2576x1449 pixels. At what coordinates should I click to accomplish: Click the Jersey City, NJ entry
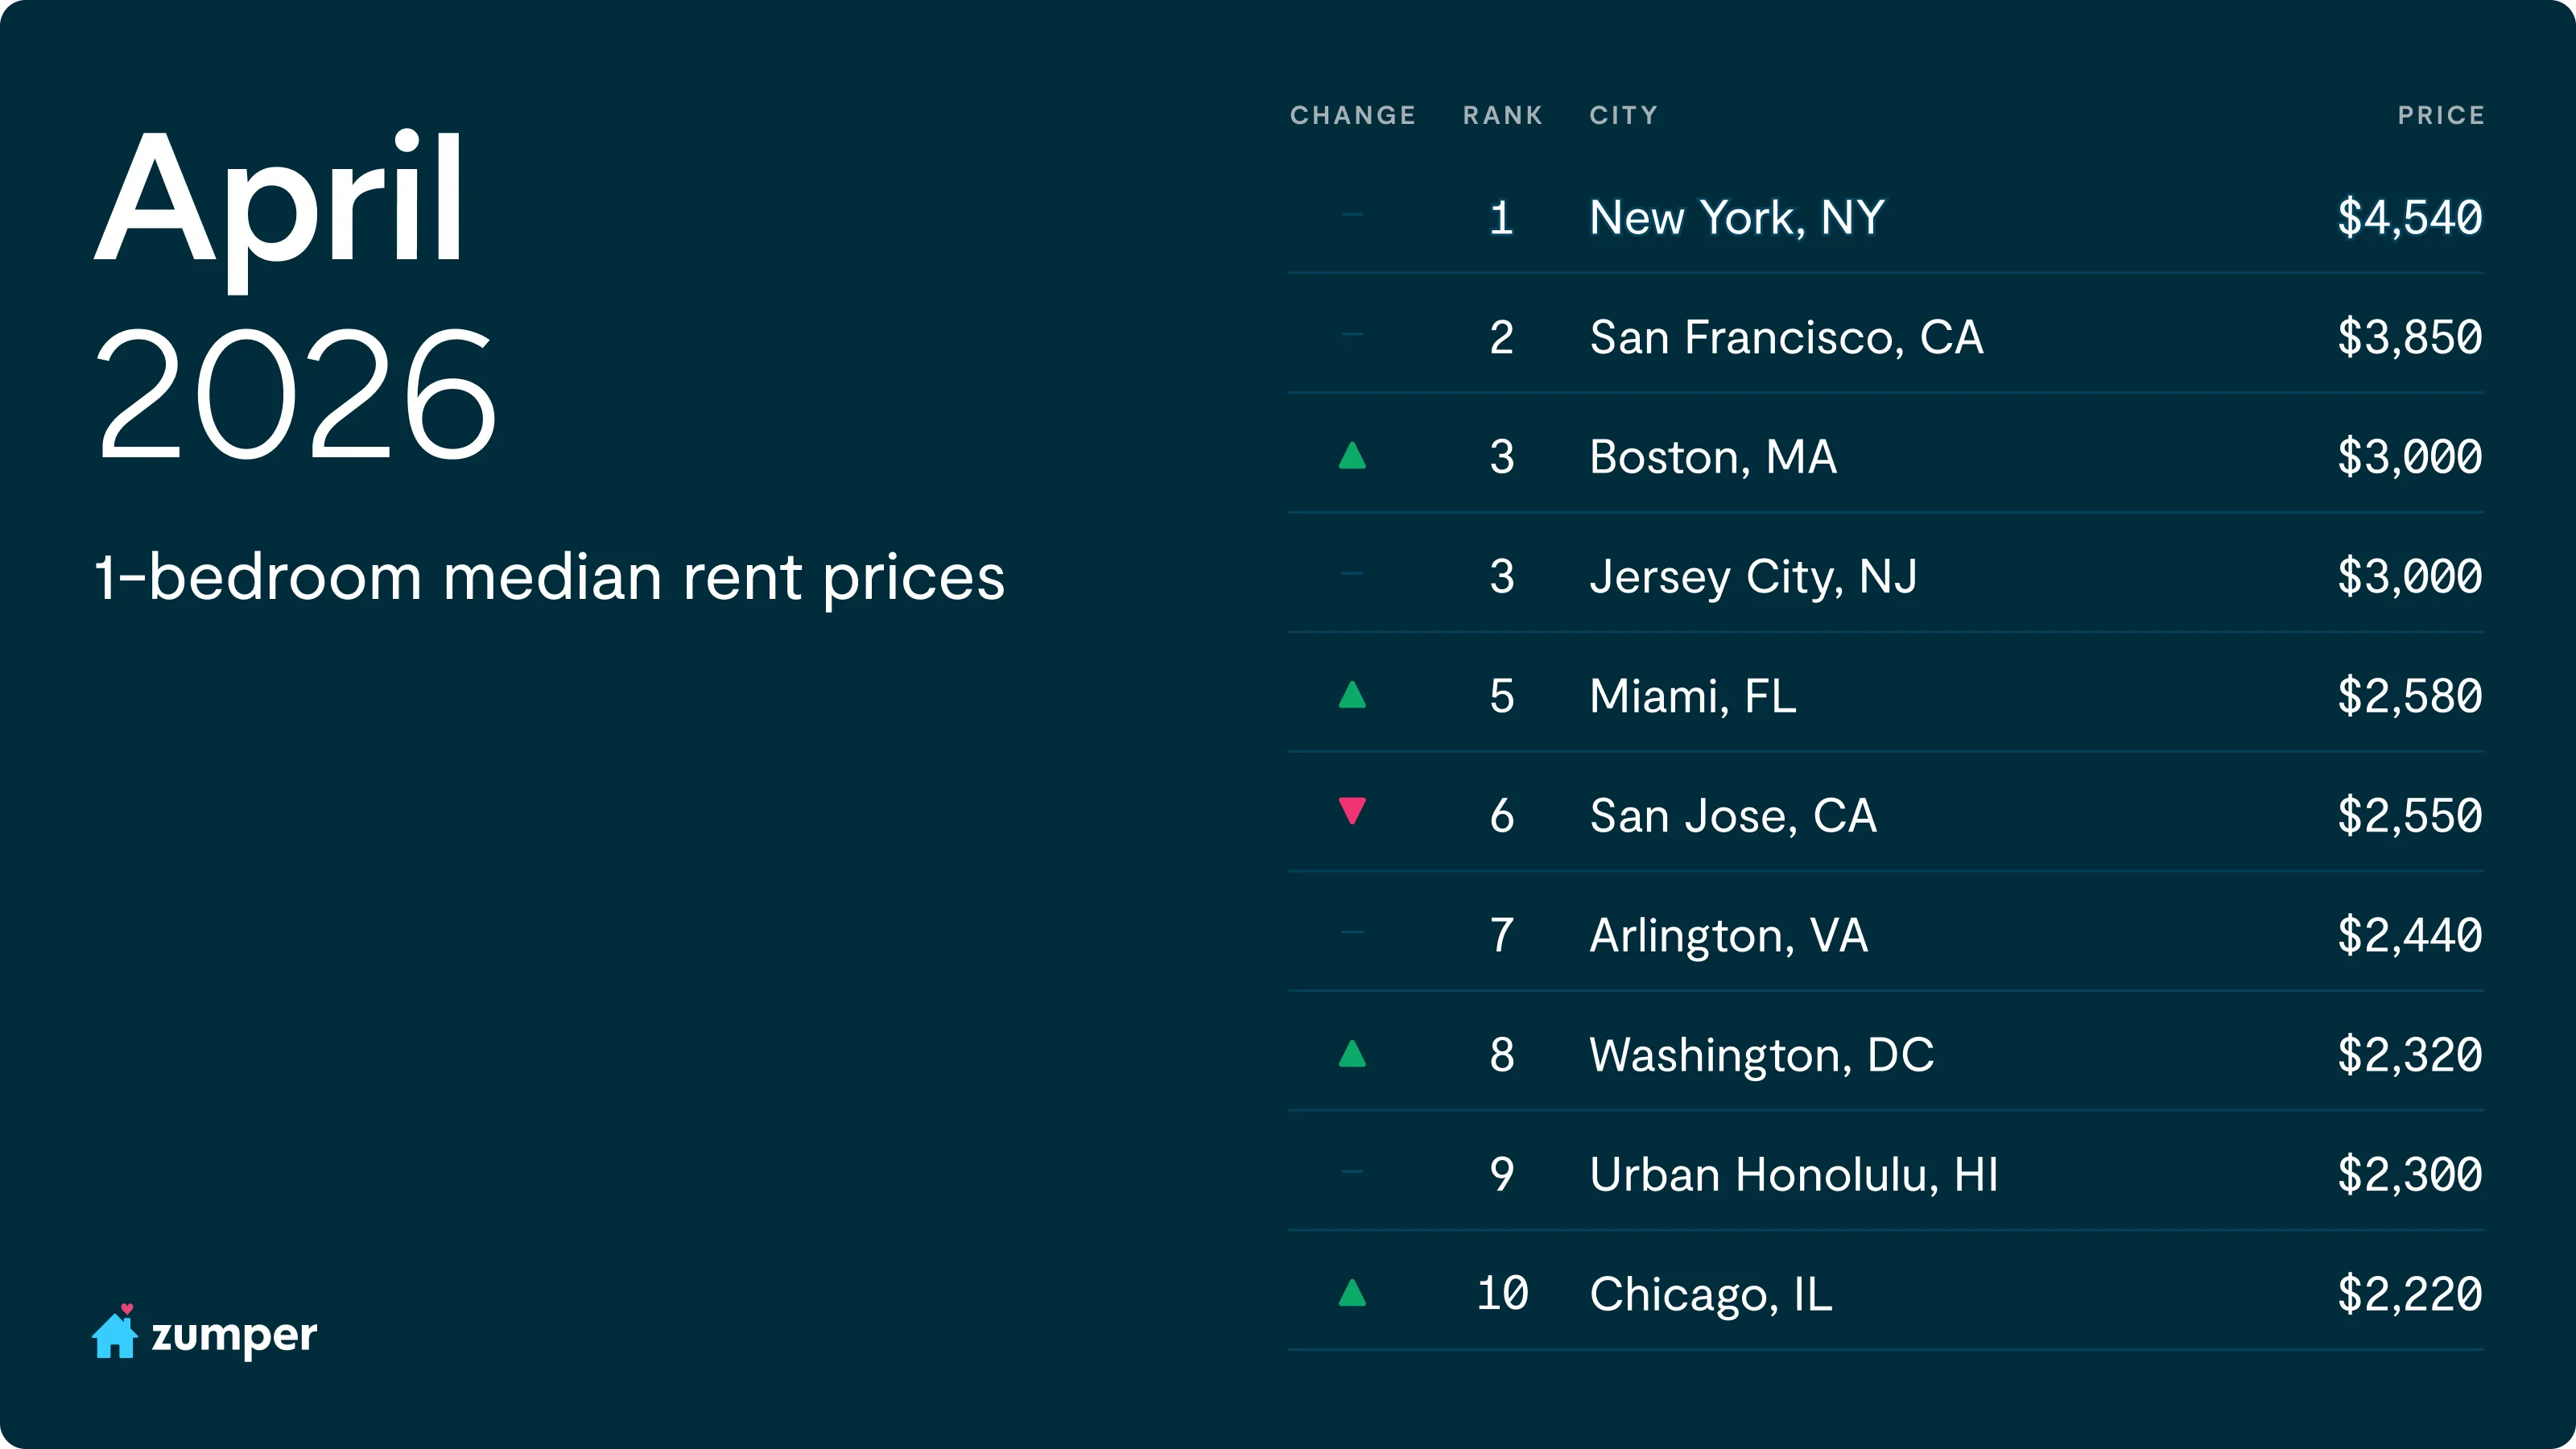(x=1753, y=577)
